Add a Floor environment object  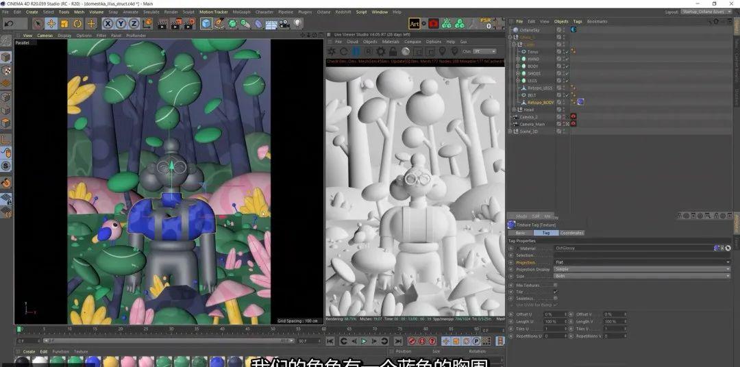pyautogui.click(x=271, y=23)
